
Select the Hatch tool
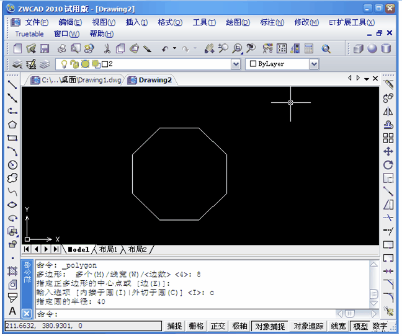(12, 271)
